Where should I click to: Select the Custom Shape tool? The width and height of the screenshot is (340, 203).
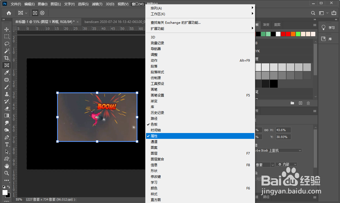coord(7,159)
